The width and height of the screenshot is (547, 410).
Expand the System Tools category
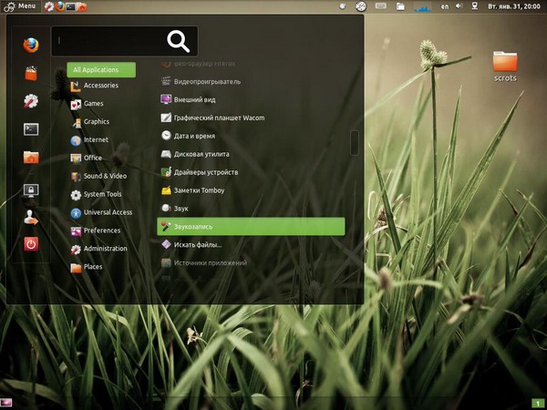102,194
